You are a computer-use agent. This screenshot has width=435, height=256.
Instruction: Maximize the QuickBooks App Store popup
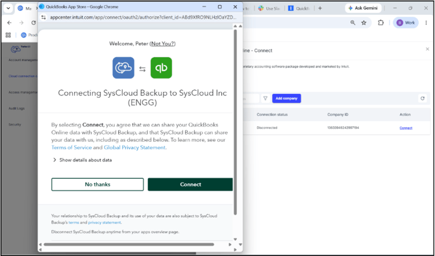[219, 6]
